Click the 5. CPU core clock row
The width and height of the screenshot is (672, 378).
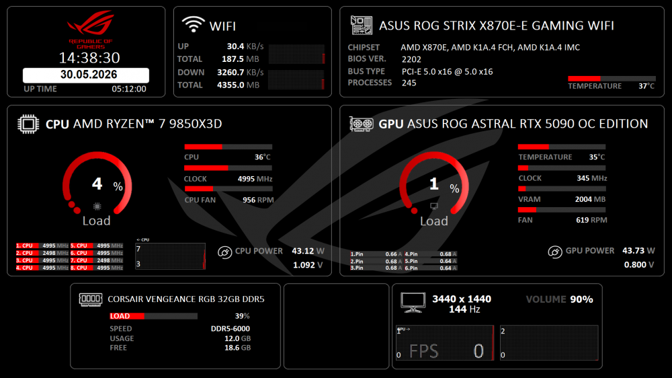coord(97,246)
